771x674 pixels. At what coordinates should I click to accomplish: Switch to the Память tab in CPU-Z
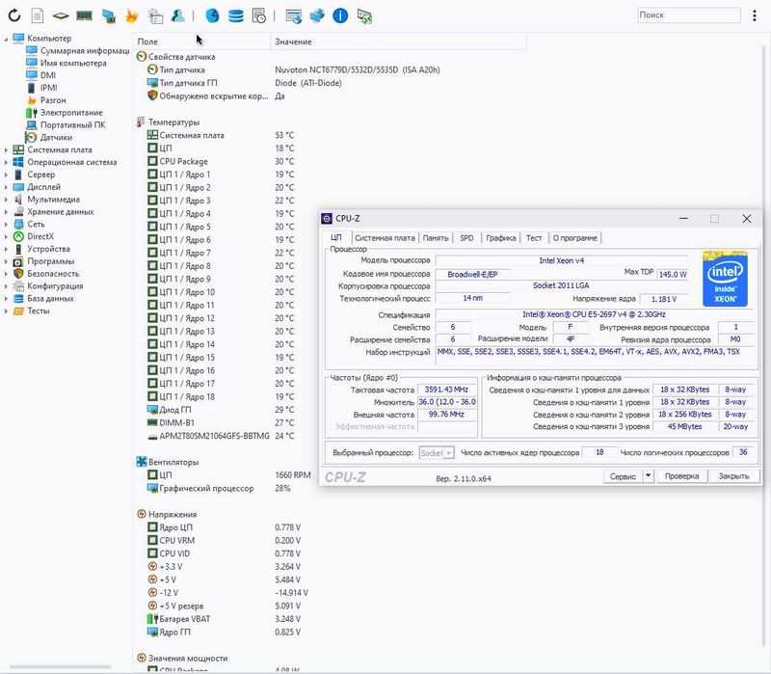pyautogui.click(x=436, y=238)
